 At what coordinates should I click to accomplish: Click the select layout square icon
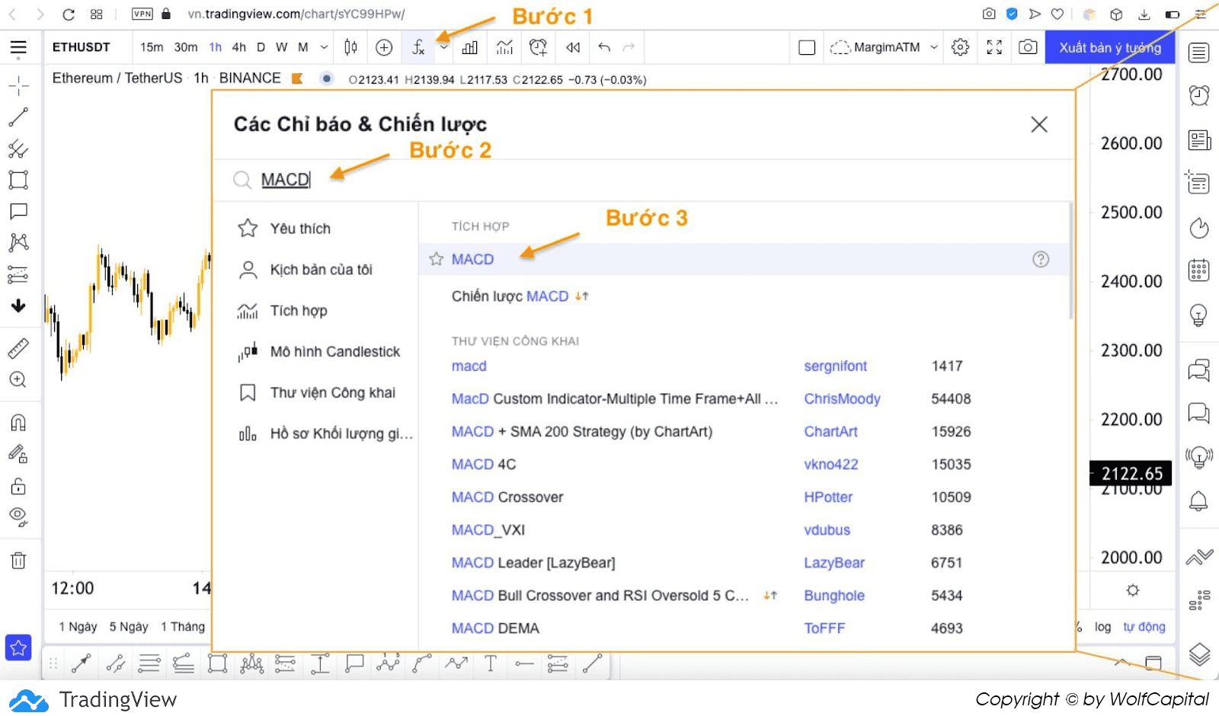(807, 47)
